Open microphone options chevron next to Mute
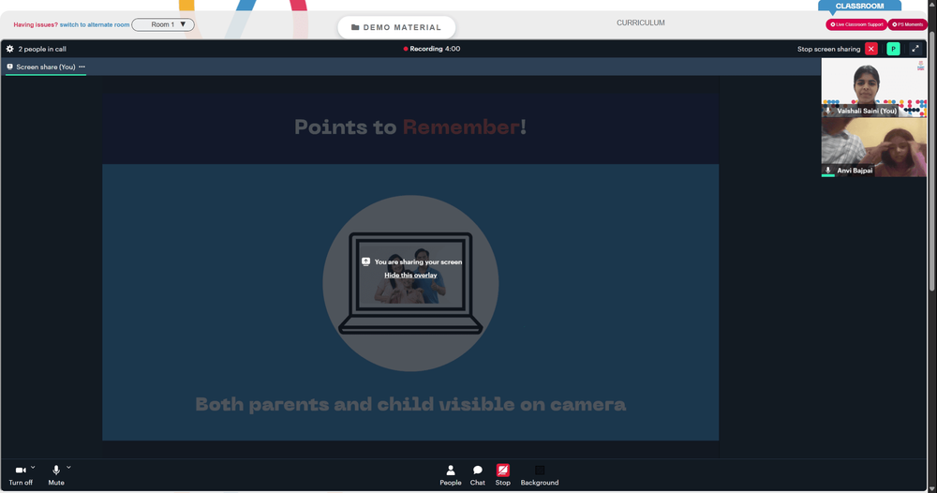This screenshot has height=493, width=937. (x=68, y=468)
